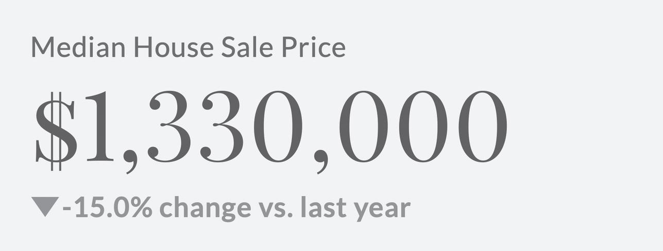Viewport: 663px width, 251px height.
Task: Click the downward triangle trend icon
Action: click(45, 206)
